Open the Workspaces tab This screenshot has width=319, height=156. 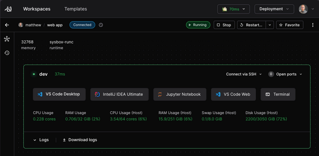(37, 9)
